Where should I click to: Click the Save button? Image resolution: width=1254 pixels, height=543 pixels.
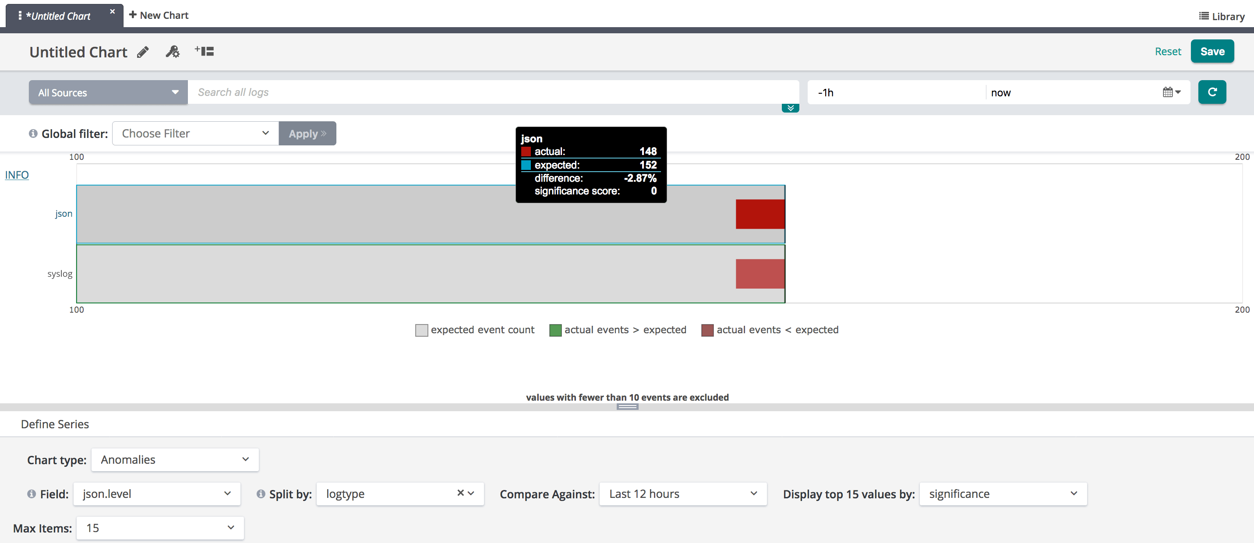point(1212,52)
